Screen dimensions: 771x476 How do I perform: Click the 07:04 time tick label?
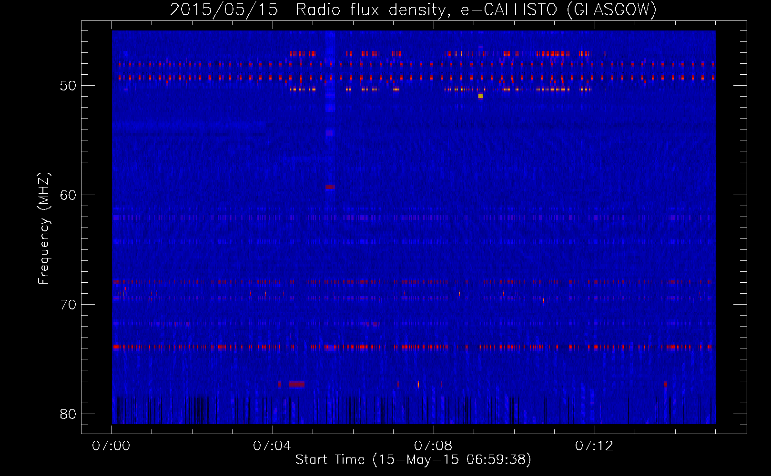click(x=272, y=446)
